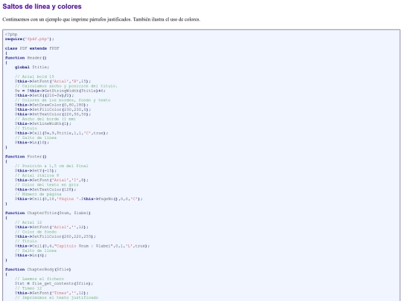This screenshot has width=402, height=301.
Task: Click the SetFont('Times','',12) line
Action: [51, 293]
